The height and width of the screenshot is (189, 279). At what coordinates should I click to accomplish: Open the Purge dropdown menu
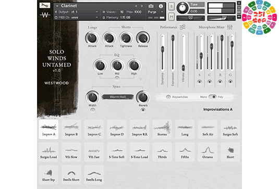click(155, 12)
